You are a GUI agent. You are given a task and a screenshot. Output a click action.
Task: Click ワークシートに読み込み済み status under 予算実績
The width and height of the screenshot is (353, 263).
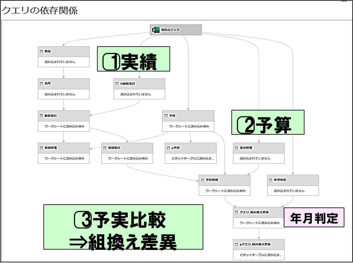(226, 191)
